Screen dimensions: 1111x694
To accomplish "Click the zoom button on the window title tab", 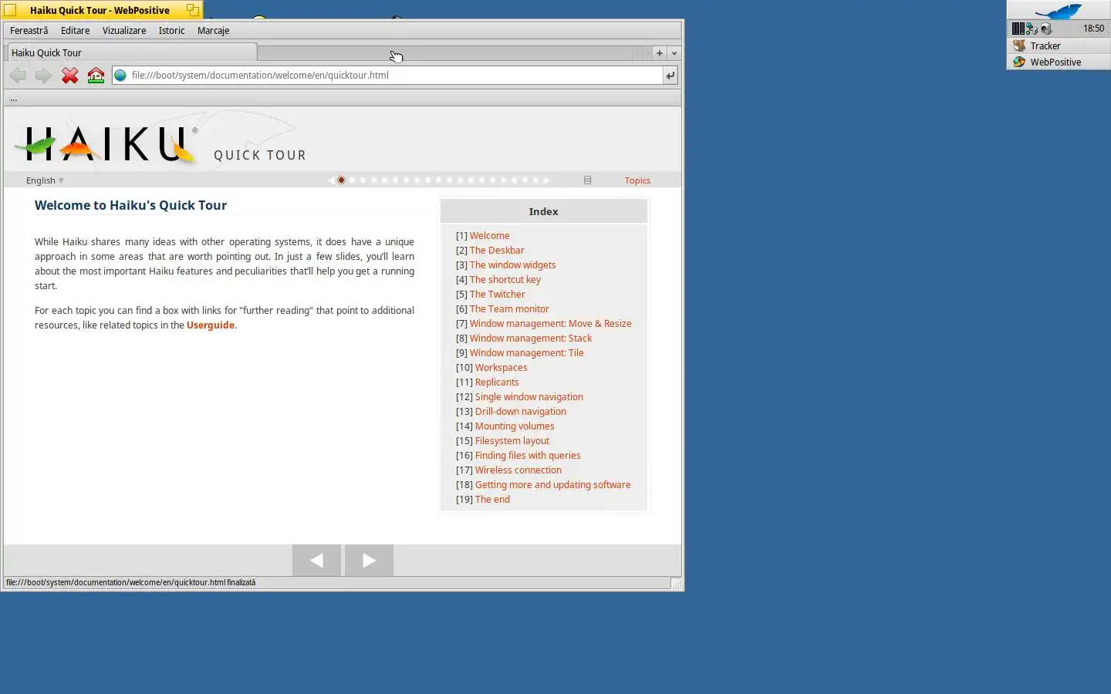I will coord(192,10).
